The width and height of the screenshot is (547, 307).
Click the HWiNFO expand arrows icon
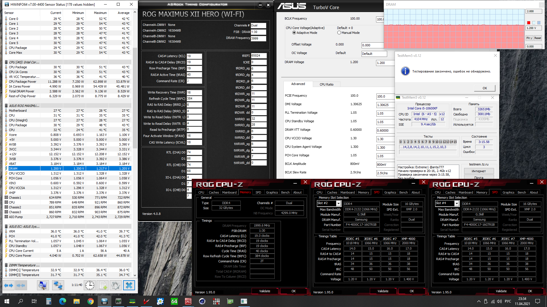9,285
